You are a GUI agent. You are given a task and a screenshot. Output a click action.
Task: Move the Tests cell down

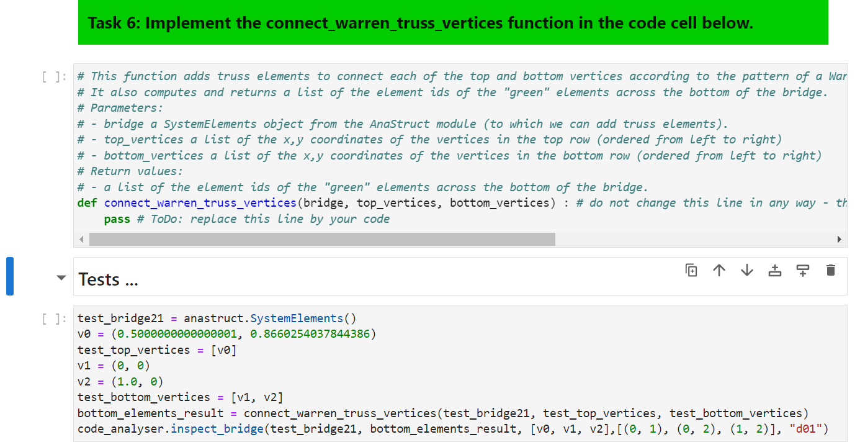pyautogui.click(x=746, y=270)
